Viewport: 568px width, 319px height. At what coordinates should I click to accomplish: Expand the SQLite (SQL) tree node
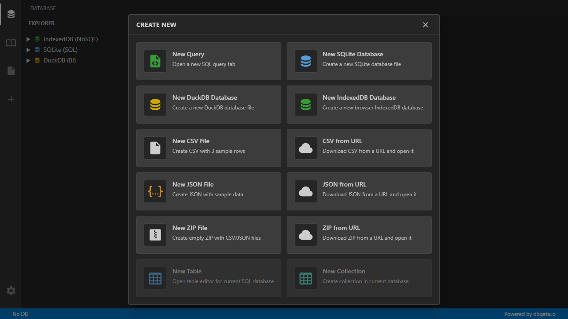tap(28, 50)
